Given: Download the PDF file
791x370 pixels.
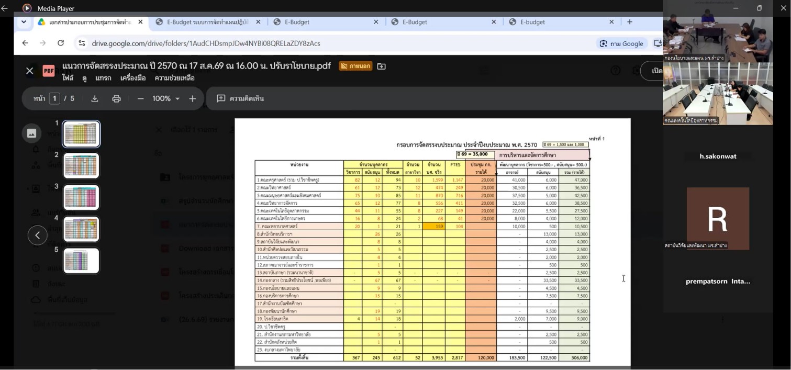Looking at the screenshot, I should pos(95,98).
